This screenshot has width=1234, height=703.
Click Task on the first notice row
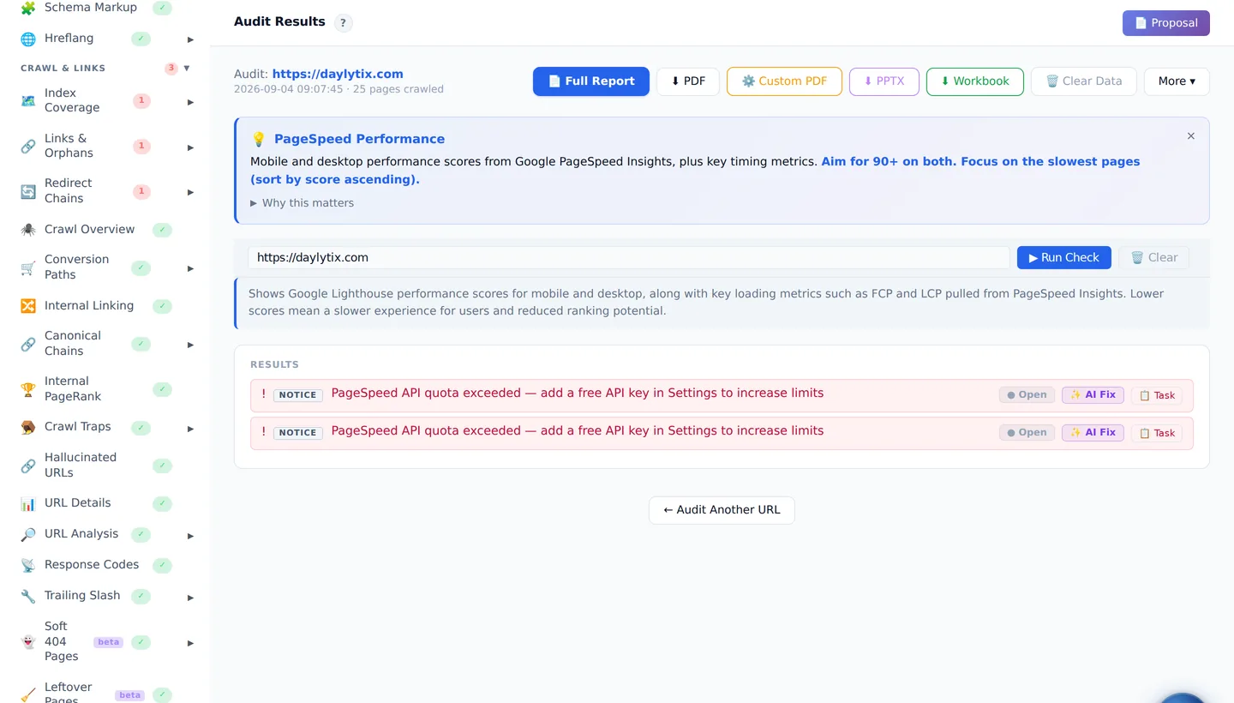(x=1157, y=396)
